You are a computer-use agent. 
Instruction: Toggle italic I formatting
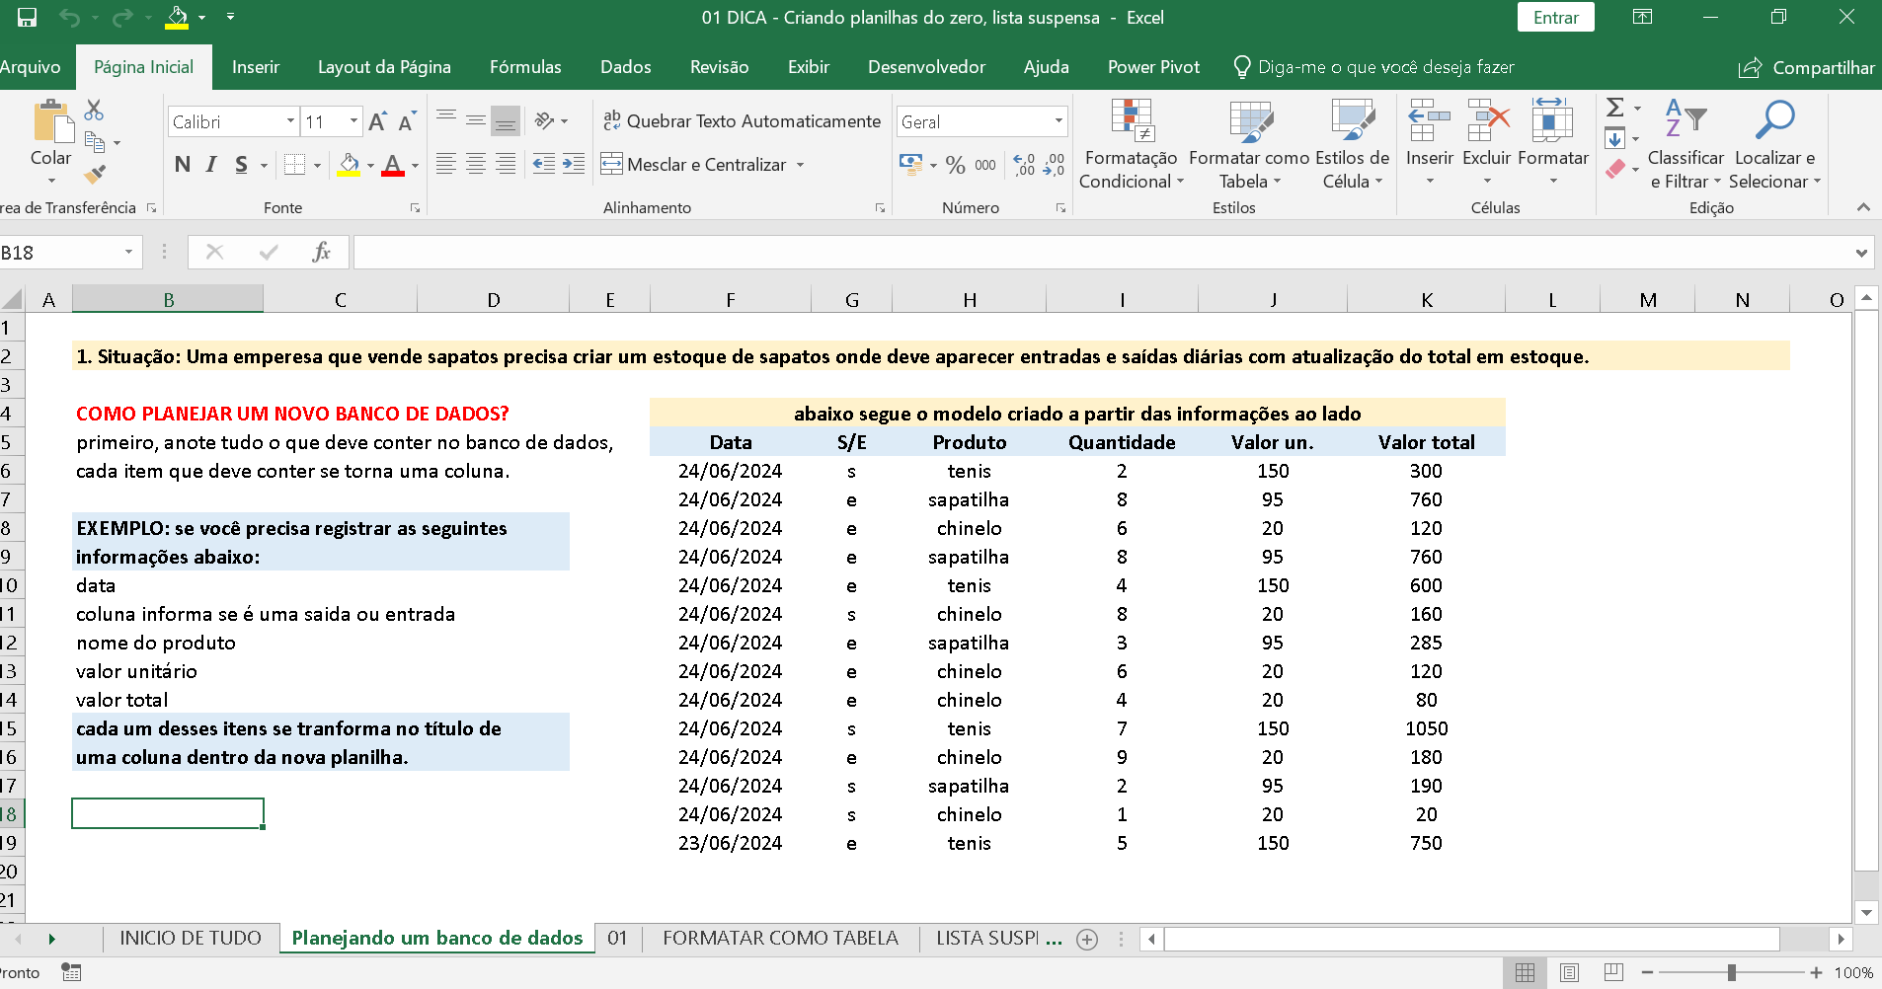pyautogui.click(x=211, y=165)
